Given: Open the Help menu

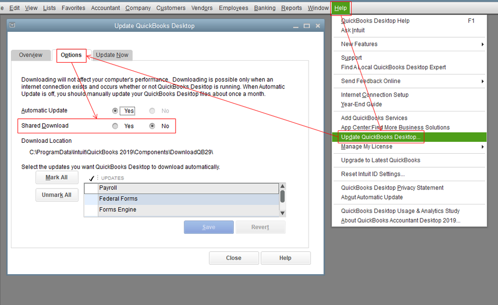Looking at the screenshot, I should point(340,8).
